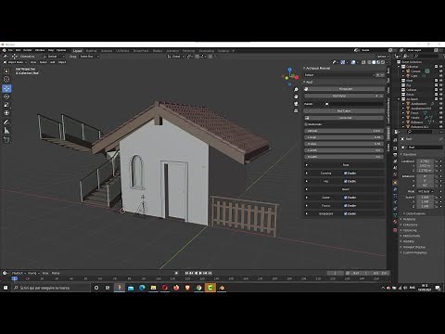Toggle Enable checkbox for Bargeboard
The image size is (445, 334).
[x=346, y=213]
